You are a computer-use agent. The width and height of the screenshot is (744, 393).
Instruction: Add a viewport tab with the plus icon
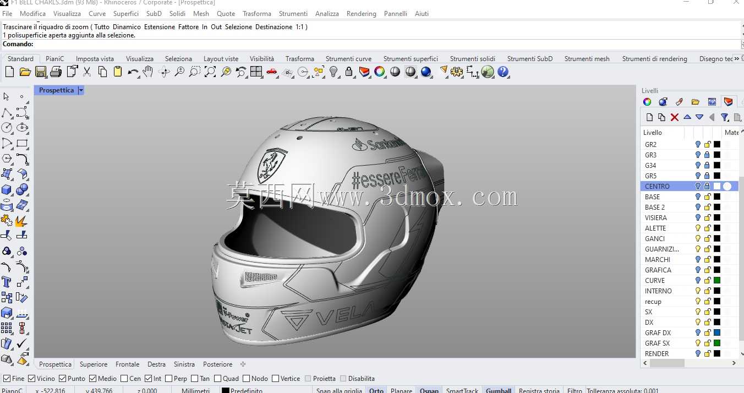[243, 364]
